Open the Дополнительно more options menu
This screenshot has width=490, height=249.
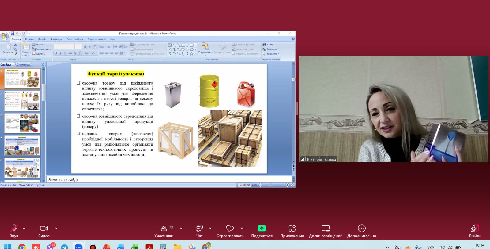pos(361,229)
